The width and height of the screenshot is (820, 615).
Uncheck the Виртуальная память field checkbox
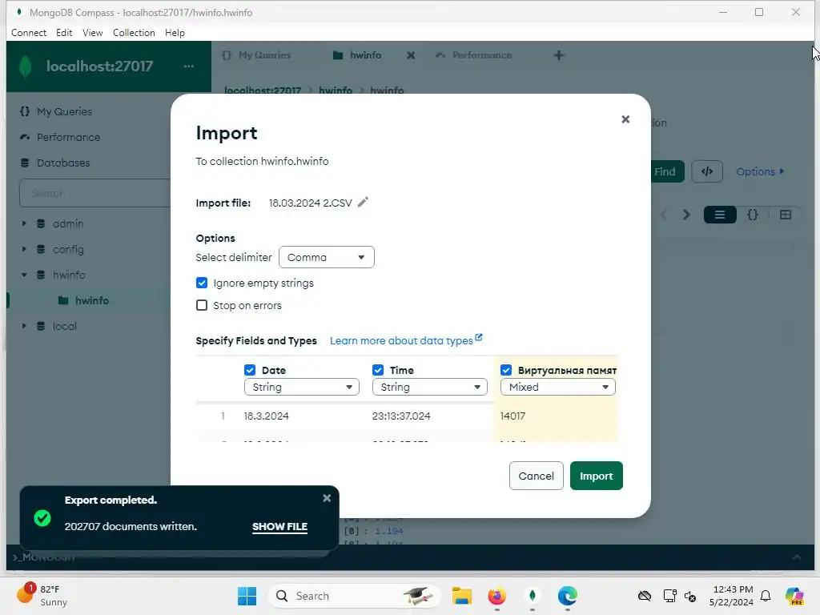[506, 370]
